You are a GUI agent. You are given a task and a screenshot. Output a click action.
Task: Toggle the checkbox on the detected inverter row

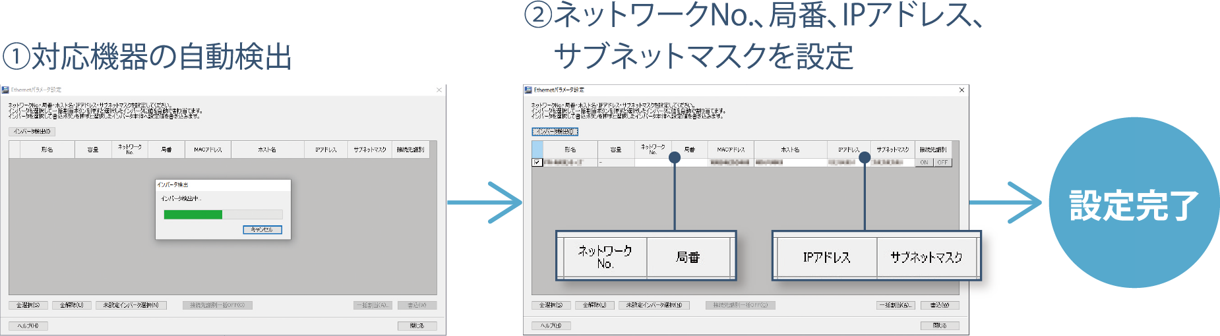537,162
